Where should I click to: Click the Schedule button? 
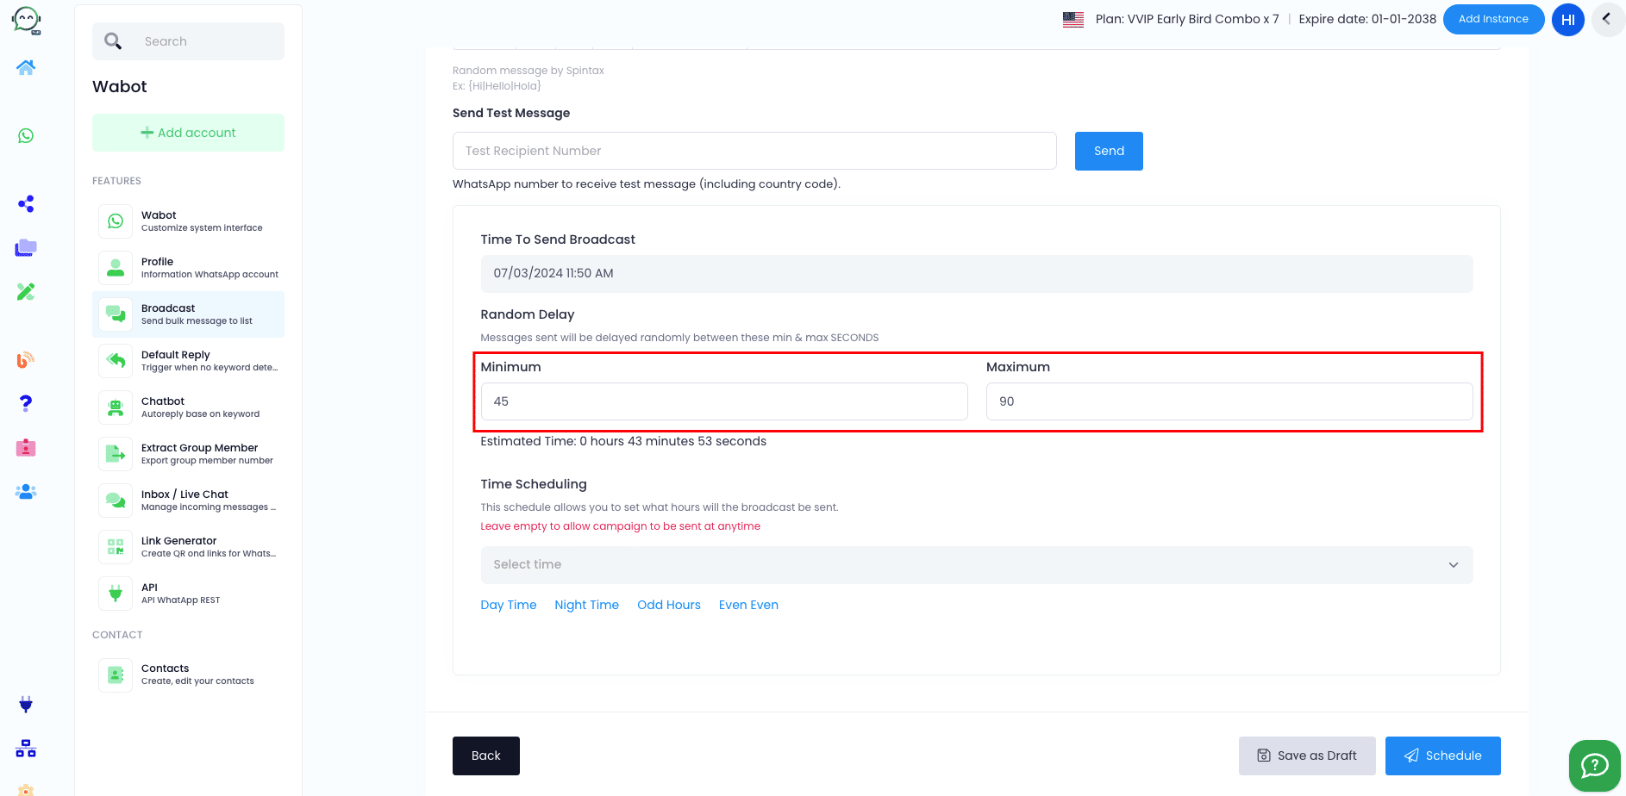click(1442, 756)
